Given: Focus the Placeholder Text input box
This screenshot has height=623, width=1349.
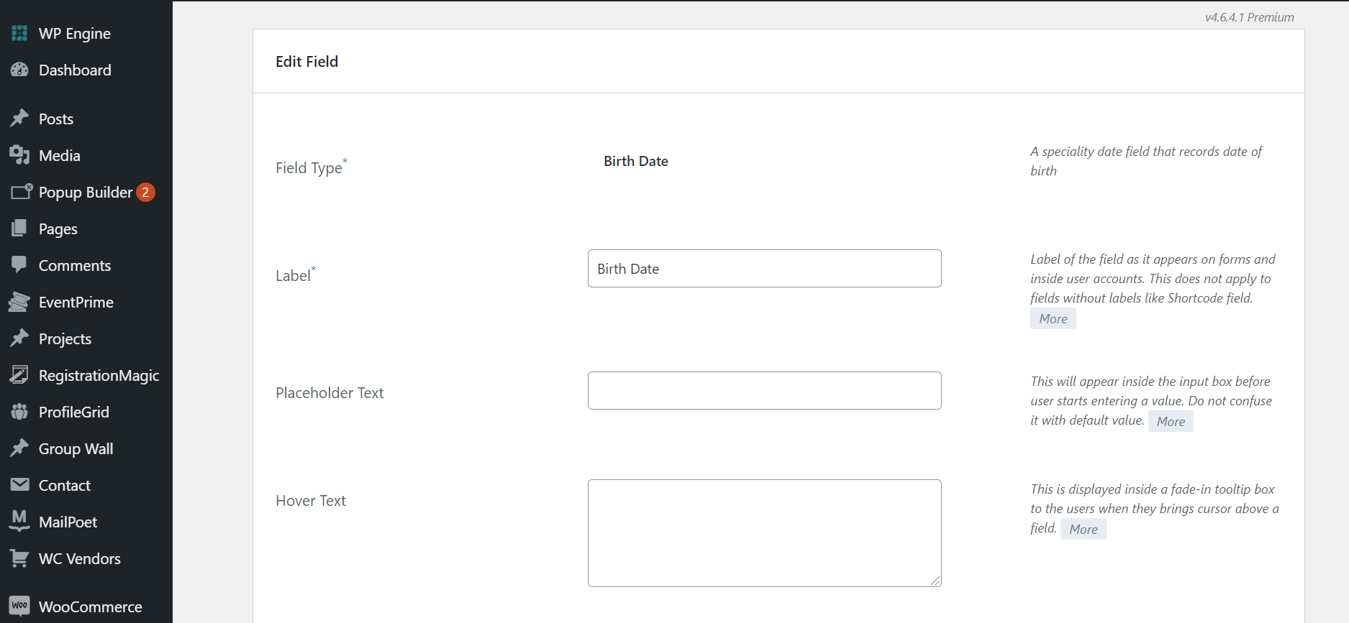Looking at the screenshot, I should coord(764,391).
